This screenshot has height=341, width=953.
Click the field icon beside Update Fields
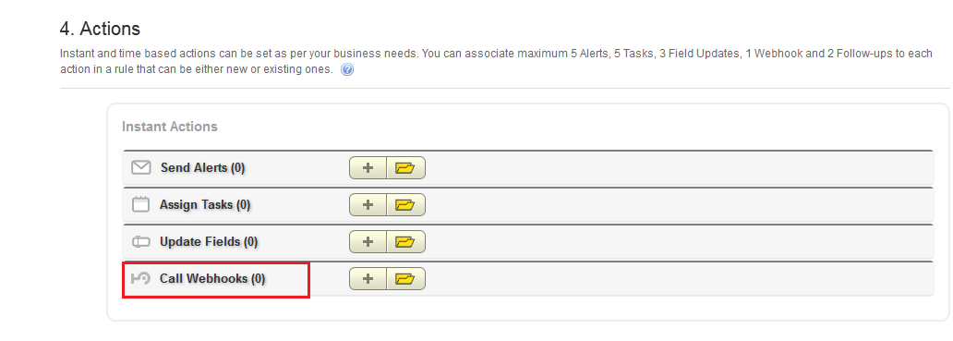(x=141, y=242)
